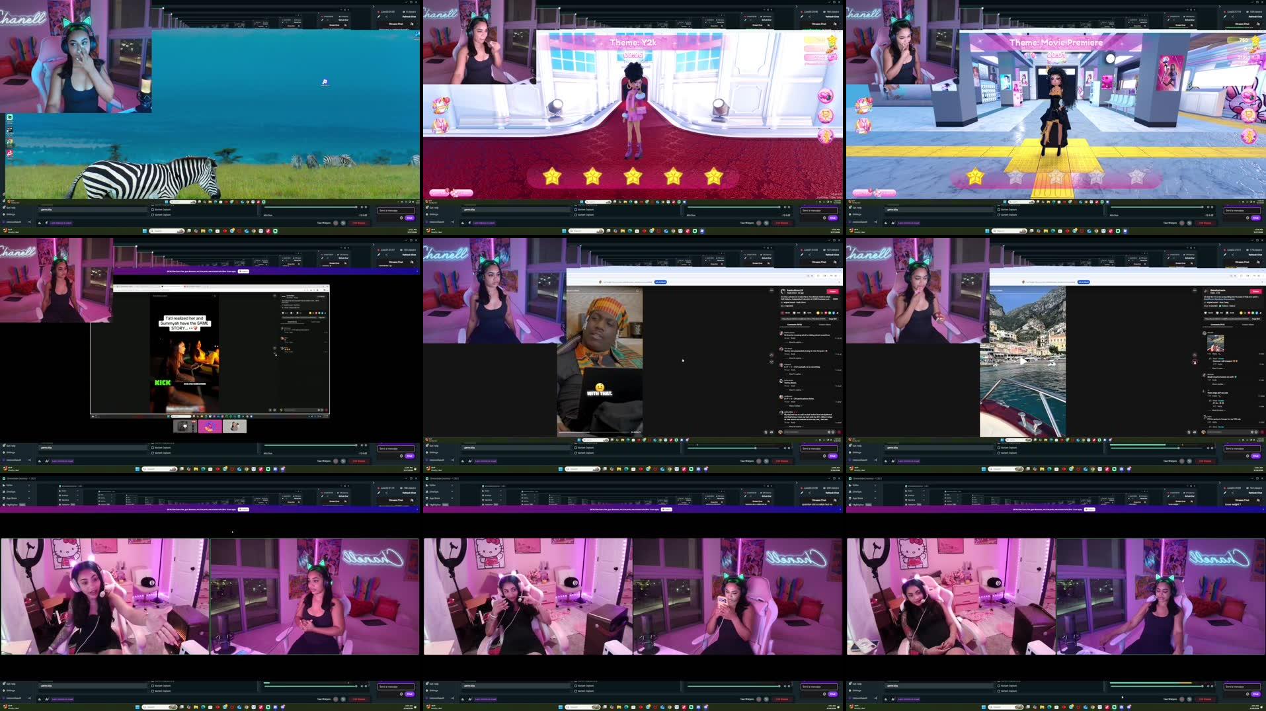Click middle purple thumbnail below Tati video
1266x711 pixels.
(x=210, y=427)
